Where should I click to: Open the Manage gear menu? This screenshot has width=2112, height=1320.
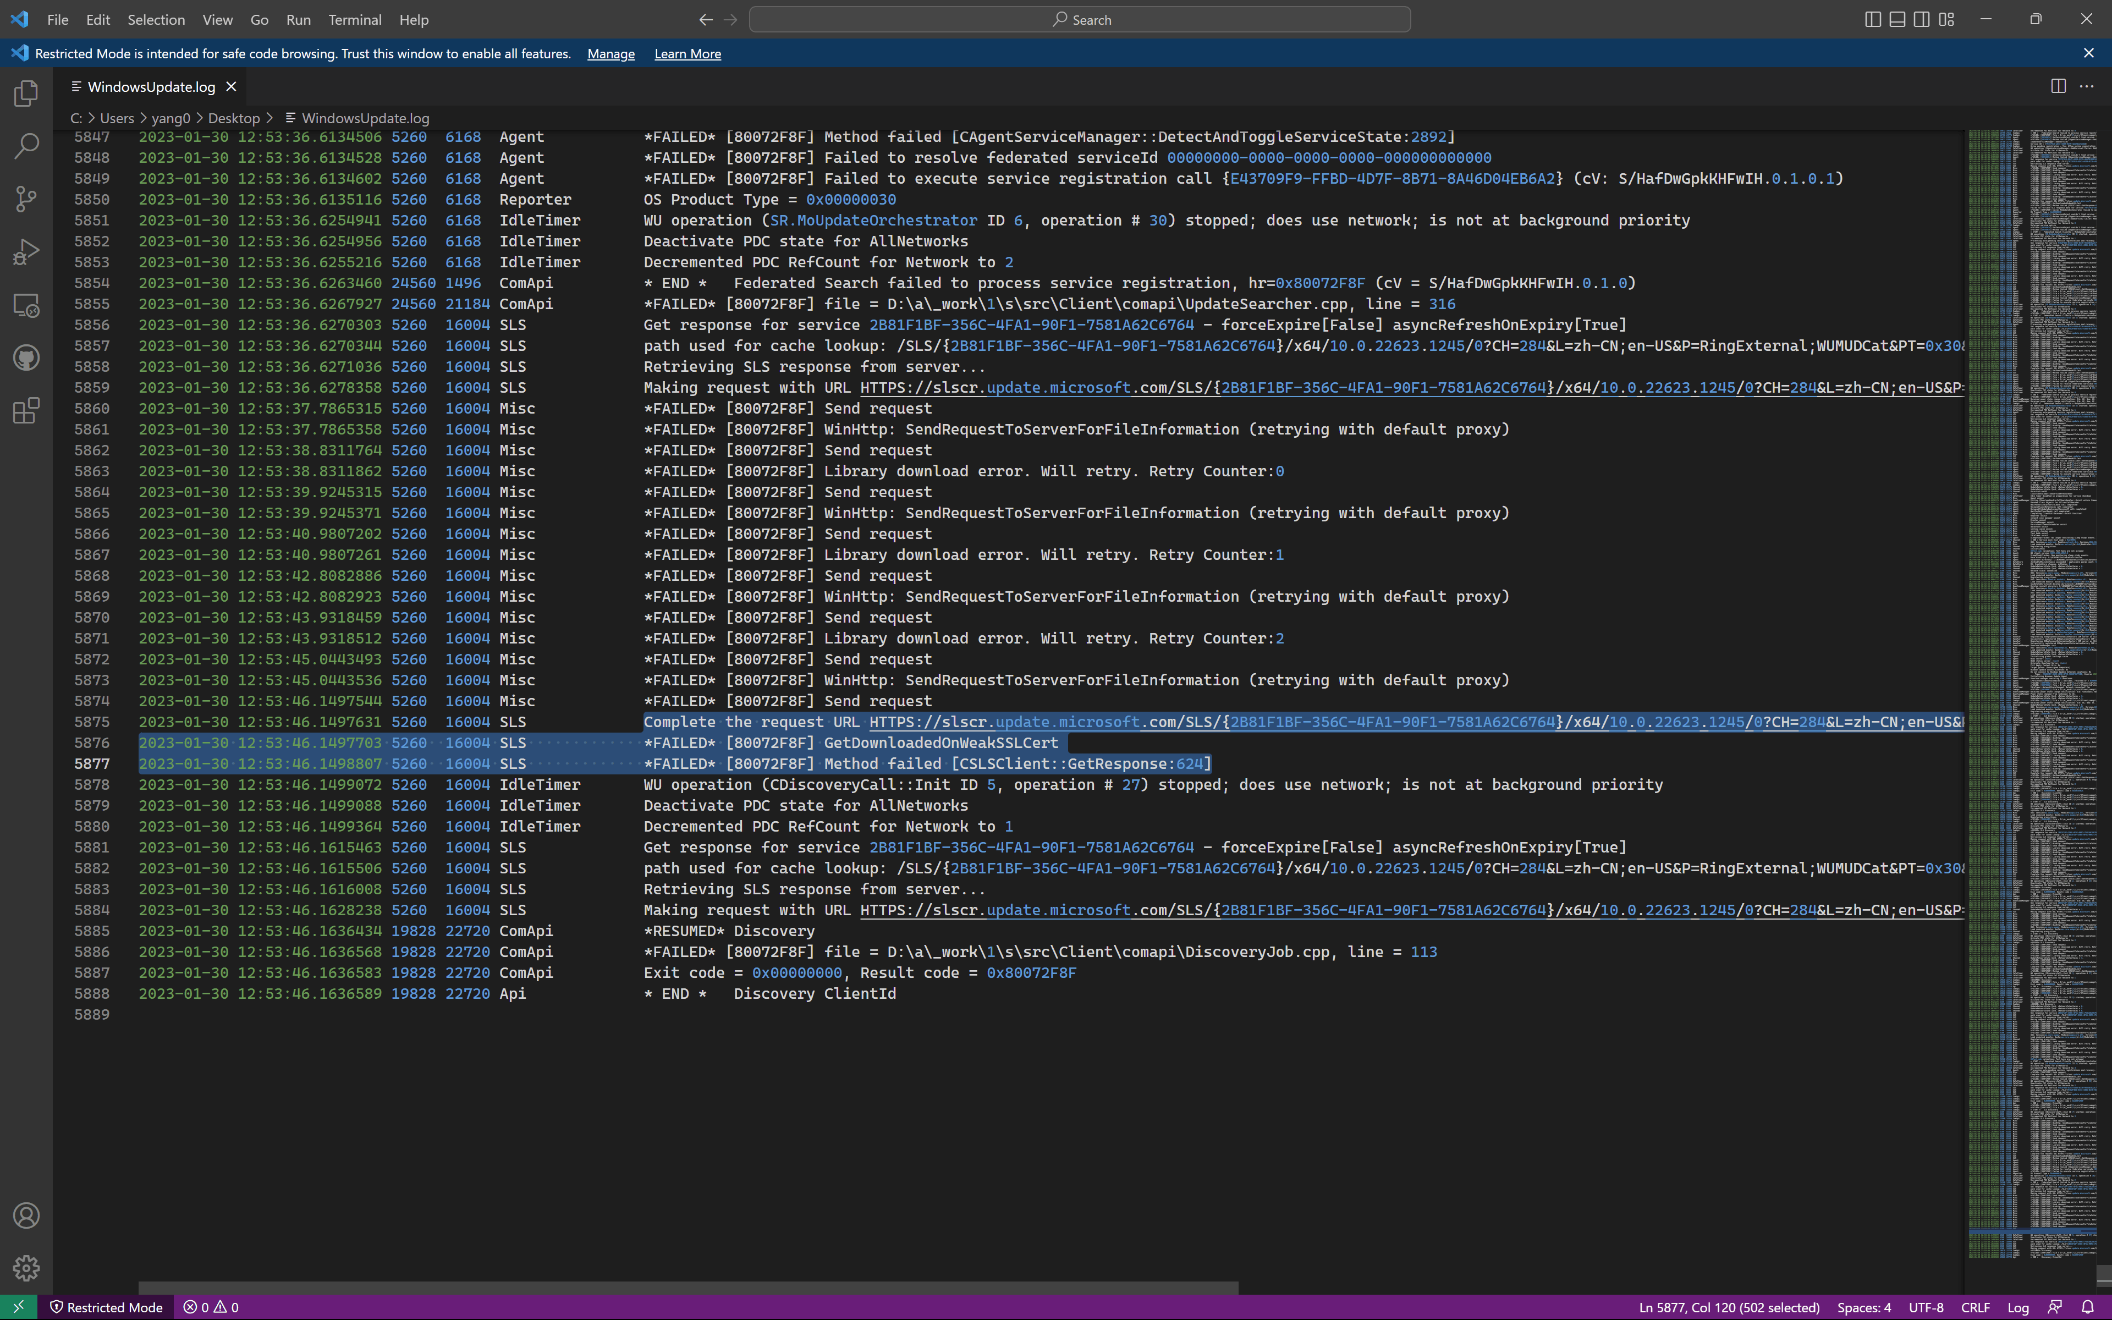click(x=26, y=1268)
